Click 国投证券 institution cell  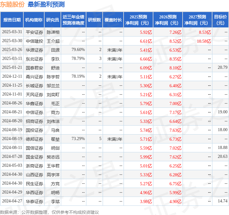coord(34,130)
